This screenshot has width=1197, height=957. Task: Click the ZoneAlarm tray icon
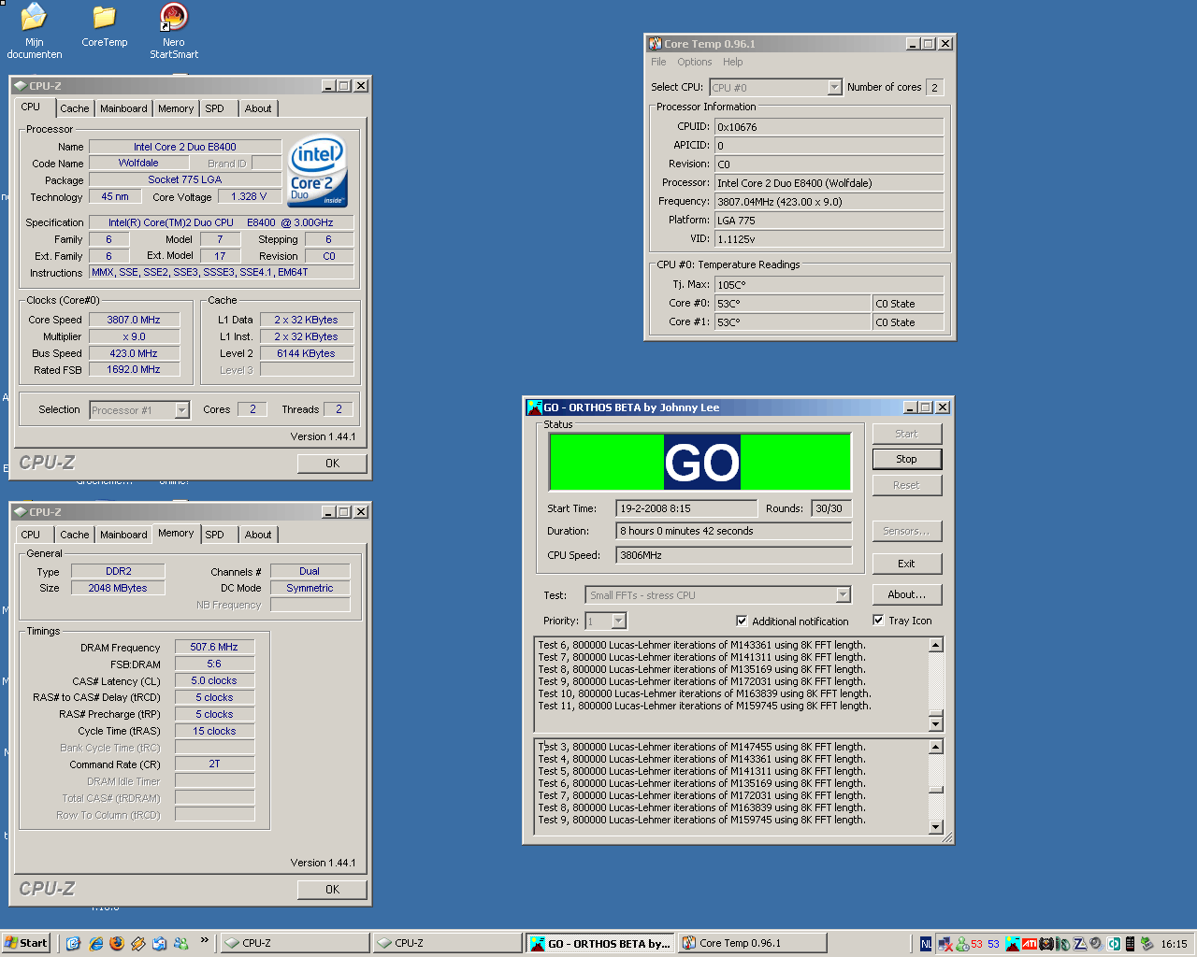click(1080, 943)
